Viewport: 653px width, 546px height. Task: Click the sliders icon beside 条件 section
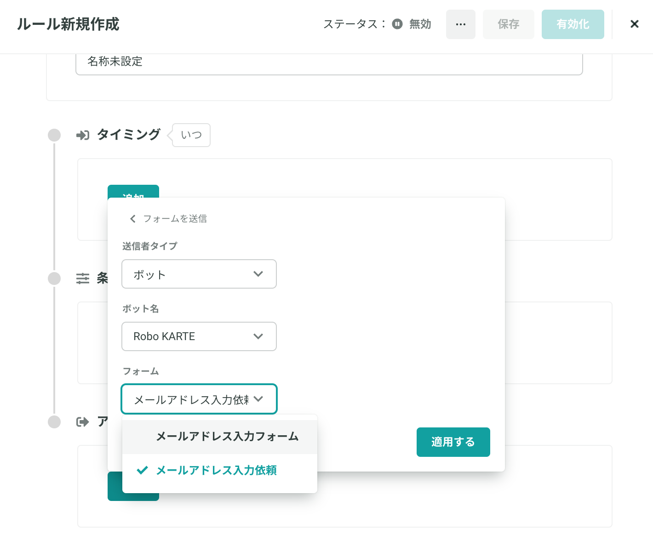[x=83, y=278]
